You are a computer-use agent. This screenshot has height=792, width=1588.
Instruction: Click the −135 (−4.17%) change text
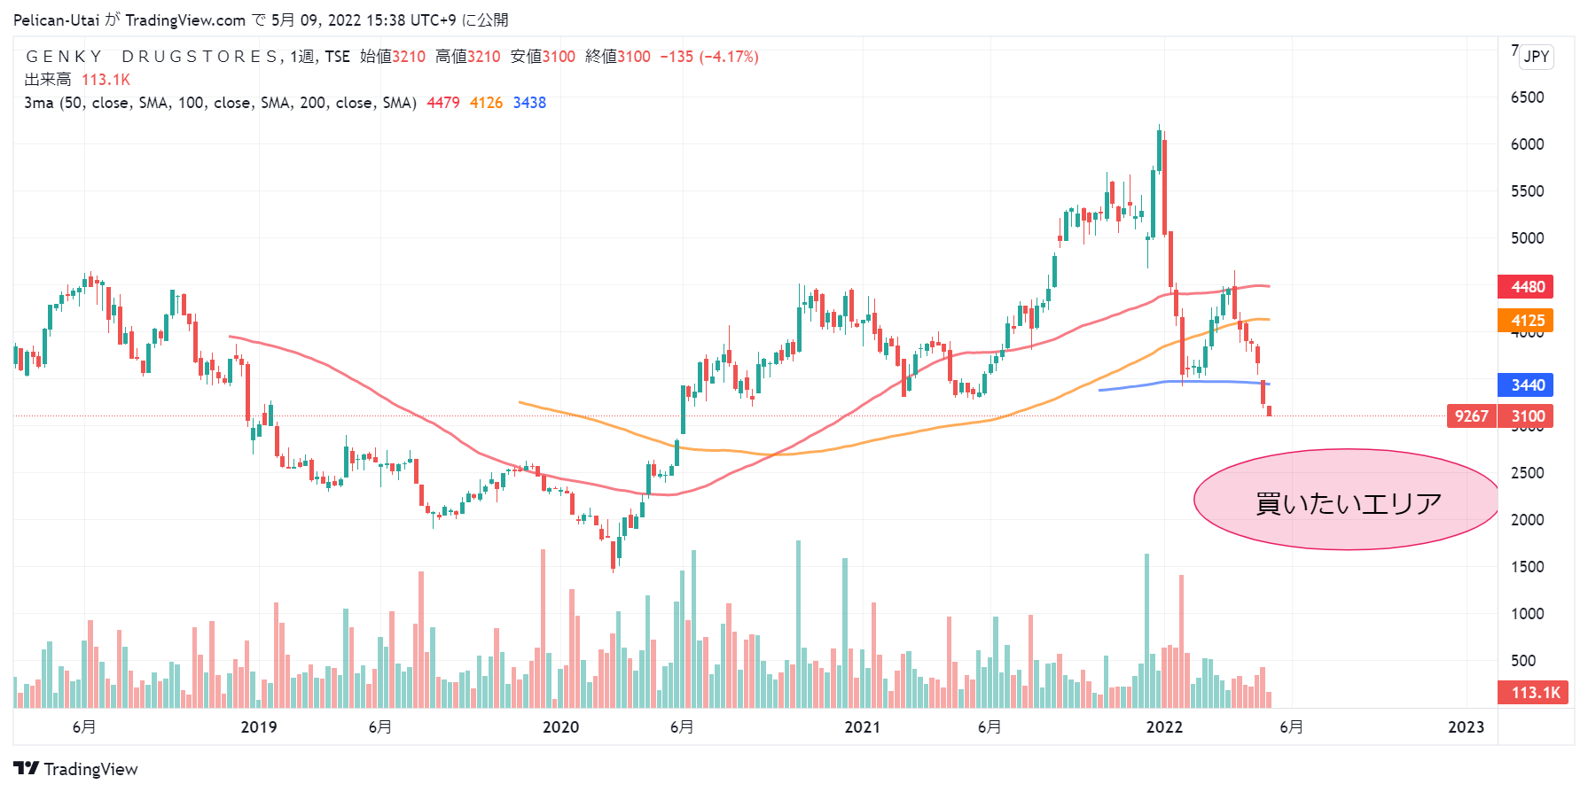(x=709, y=57)
